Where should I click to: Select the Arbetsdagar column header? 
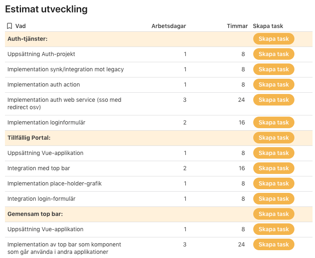[x=169, y=26]
